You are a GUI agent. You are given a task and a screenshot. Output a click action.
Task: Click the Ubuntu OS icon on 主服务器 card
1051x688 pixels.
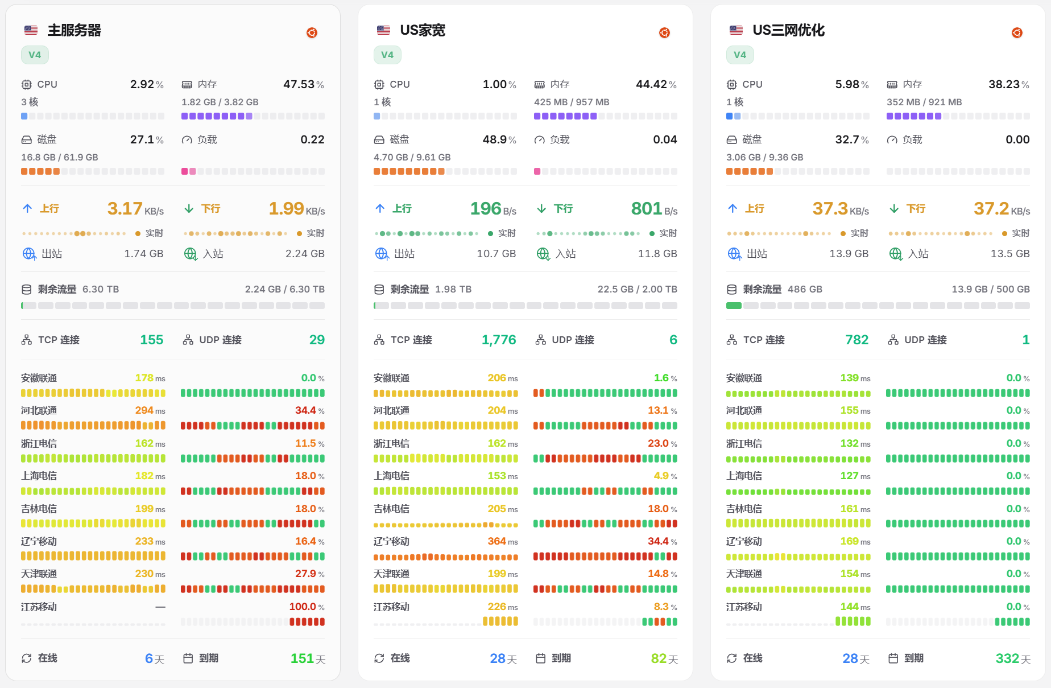pyautogui.click(x=312, y=32)
